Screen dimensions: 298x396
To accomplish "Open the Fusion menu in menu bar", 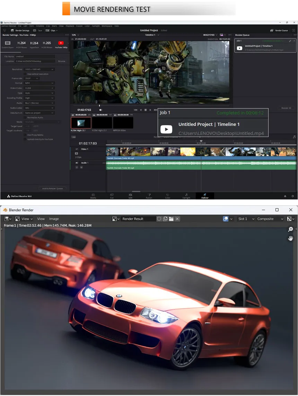I will [79, 26].
